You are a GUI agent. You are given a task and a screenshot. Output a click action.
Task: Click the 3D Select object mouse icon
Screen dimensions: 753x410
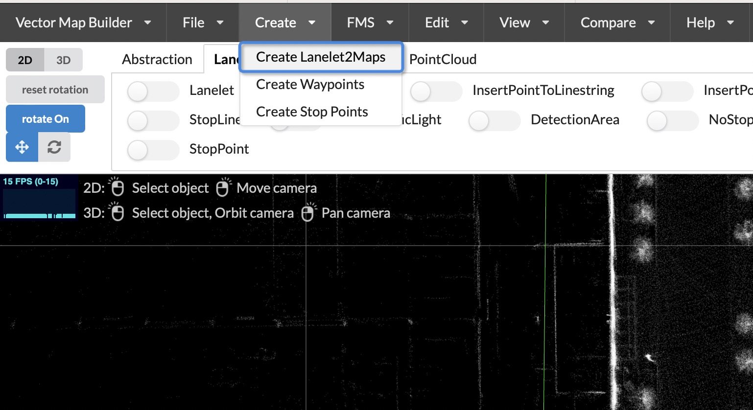click(x=117, y=212)
